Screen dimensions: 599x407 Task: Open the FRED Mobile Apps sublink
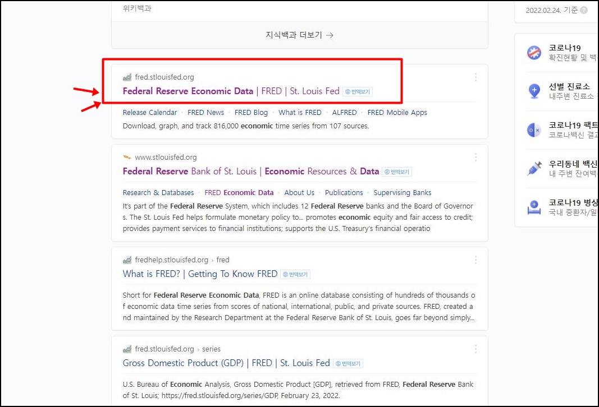point(397,113)
